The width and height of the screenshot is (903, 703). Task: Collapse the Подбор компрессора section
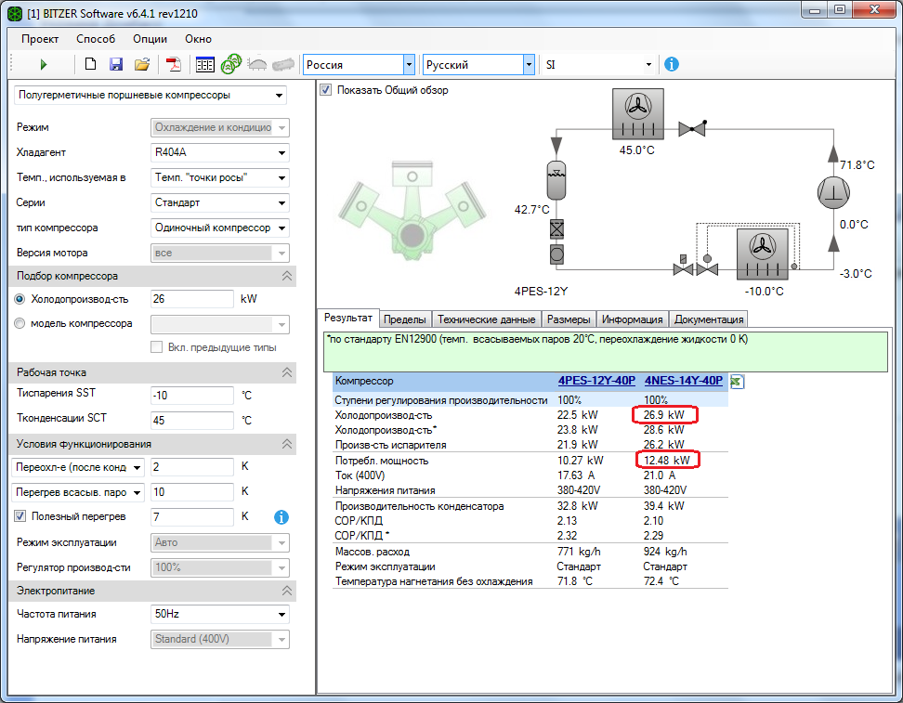(x=286, y=277)
